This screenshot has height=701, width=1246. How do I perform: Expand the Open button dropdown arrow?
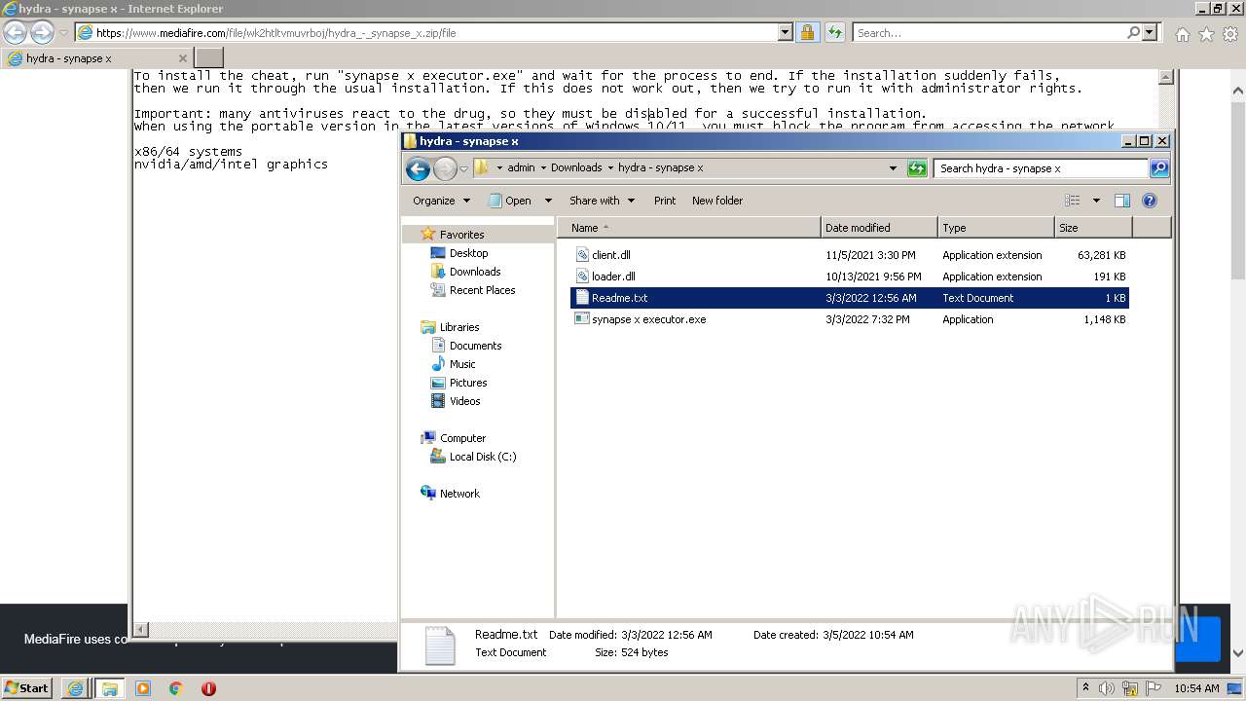coord(547,201)
